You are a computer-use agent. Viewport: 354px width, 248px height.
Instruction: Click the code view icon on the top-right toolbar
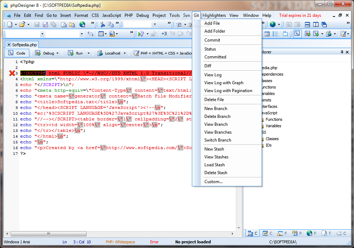(297, 34)
